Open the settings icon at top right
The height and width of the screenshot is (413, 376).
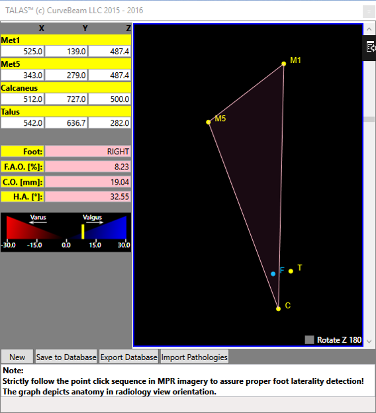[x=371, y=48]
